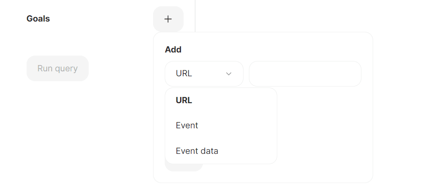Image resolution: width=442 pixels, height=192 pixels.
Task: Click the empty text field next to URL
Action: coord(305,74)
